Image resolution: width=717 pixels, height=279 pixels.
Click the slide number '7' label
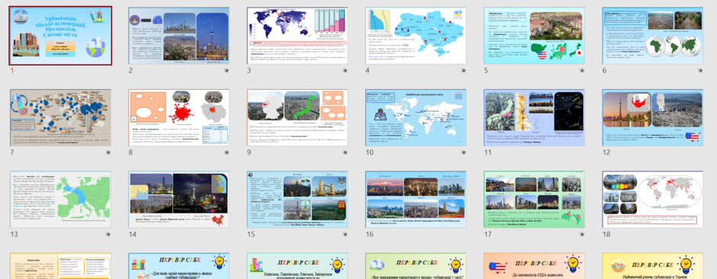point(12,152)
